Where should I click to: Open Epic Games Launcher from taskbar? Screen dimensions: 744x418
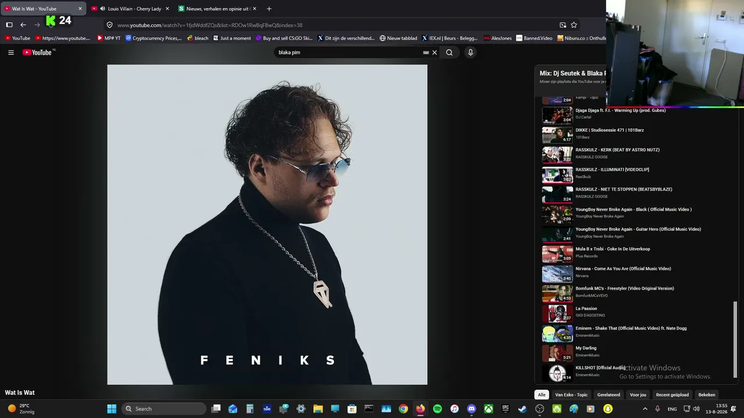click(506, 409)
